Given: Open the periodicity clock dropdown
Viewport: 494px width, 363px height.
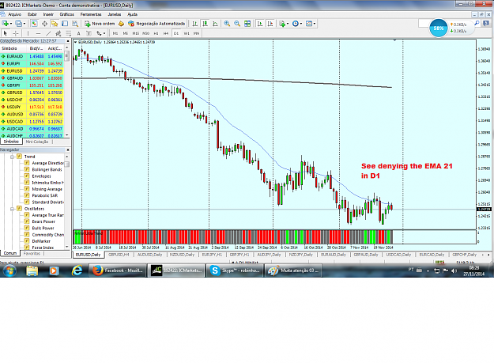Looking at the screenshot, I should pos(297,24).
